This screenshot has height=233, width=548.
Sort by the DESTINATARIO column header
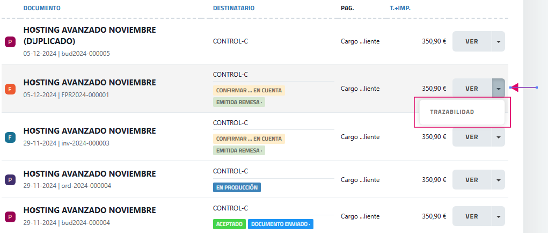(x=233, y=8)
